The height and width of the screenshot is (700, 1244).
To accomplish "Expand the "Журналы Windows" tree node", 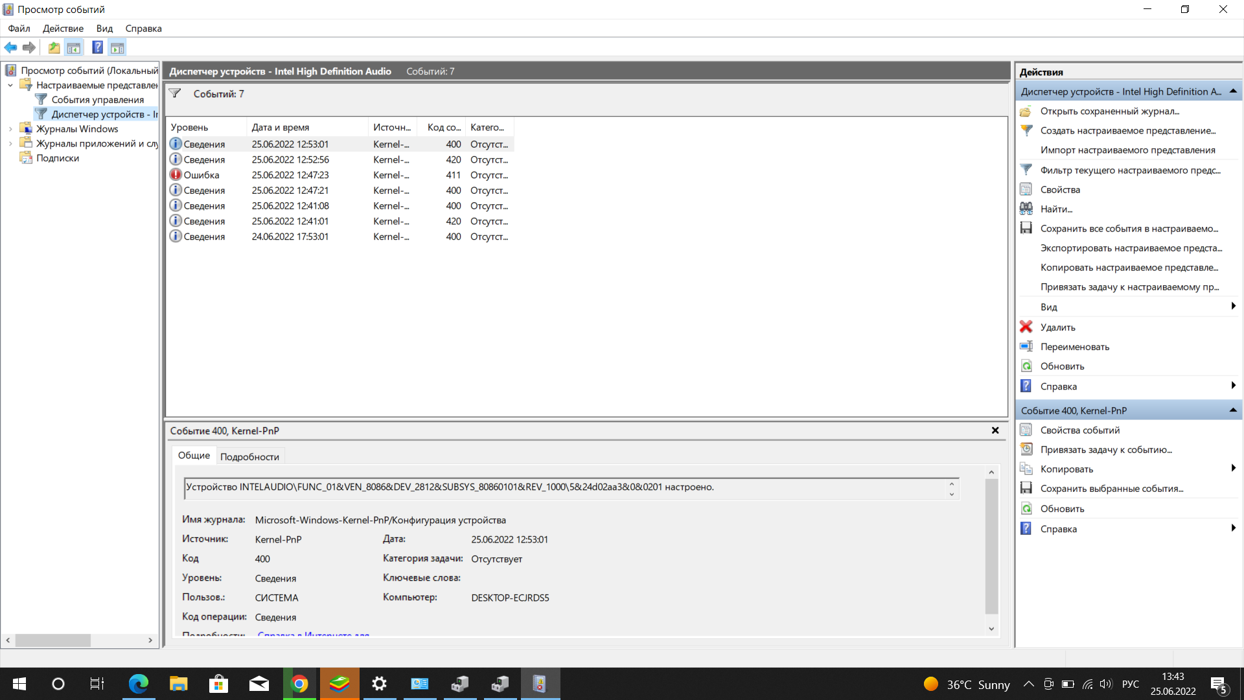I will click(x=10, y=128).
